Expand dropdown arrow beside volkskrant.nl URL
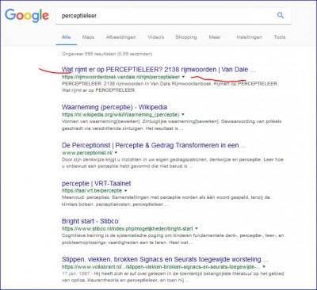This screenshot has width=317, height=290. pos(264,267)
